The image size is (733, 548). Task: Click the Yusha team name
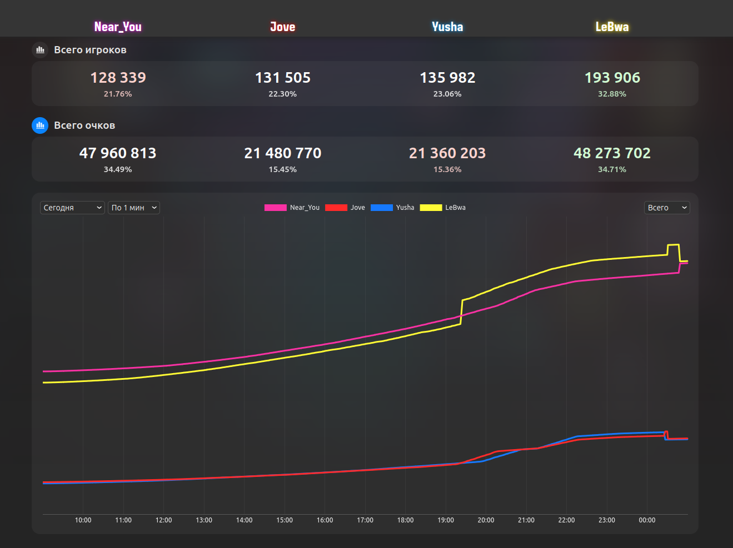pyautogui.click(x=447, y=27)
